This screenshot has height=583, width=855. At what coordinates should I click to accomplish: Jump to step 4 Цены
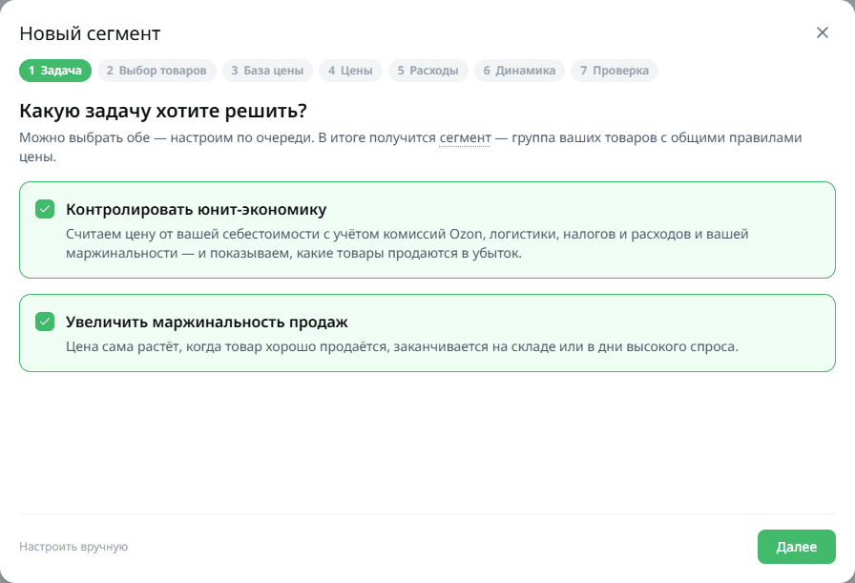point(350,71)
